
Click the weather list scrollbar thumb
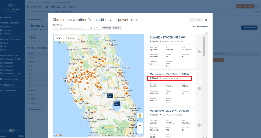coord(204,46)
